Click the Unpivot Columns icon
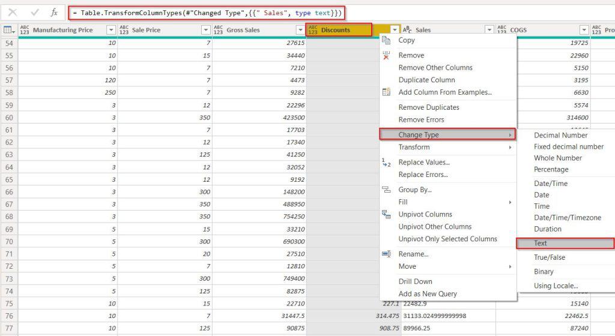The width and height of the screenshot is (615, 336). 386,214
